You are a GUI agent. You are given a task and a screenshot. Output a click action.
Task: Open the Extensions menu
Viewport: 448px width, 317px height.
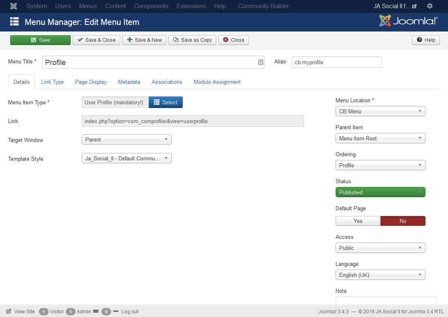[x=191, y=6]
